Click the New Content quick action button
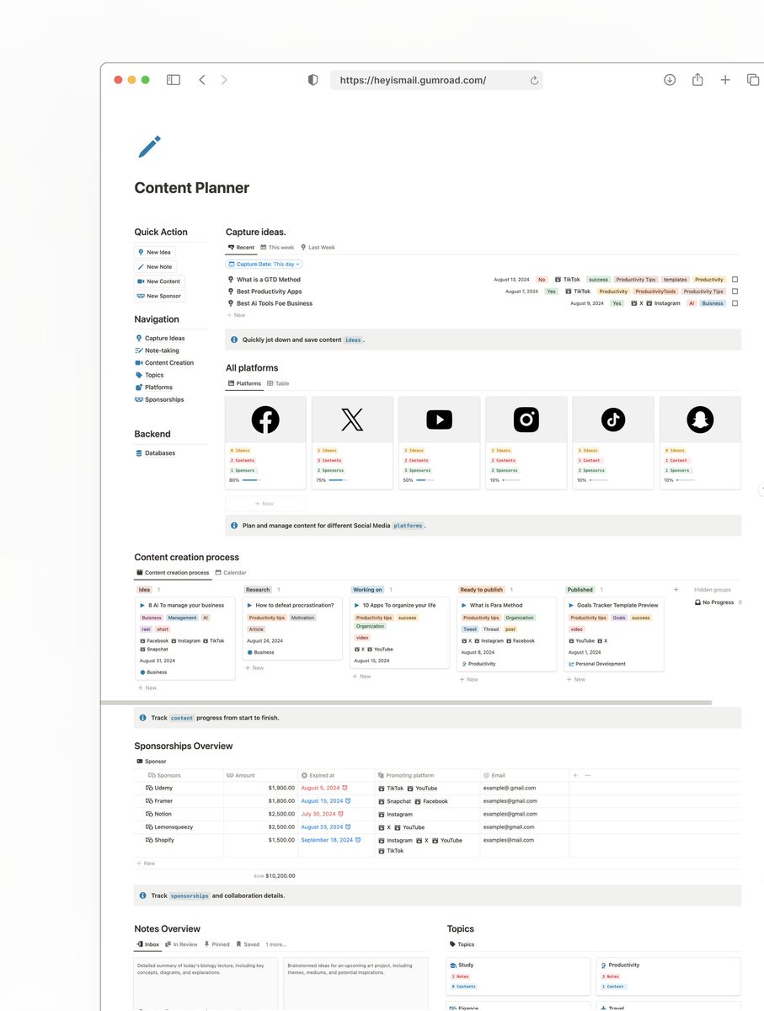The height and width of the screenshot is (1011, 764). pyautogui.click(x=159, y=281)
